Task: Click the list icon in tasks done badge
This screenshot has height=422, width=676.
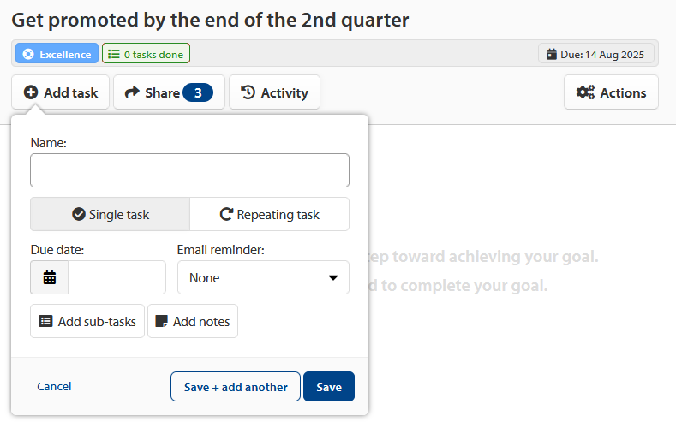Action: (113, 54)
